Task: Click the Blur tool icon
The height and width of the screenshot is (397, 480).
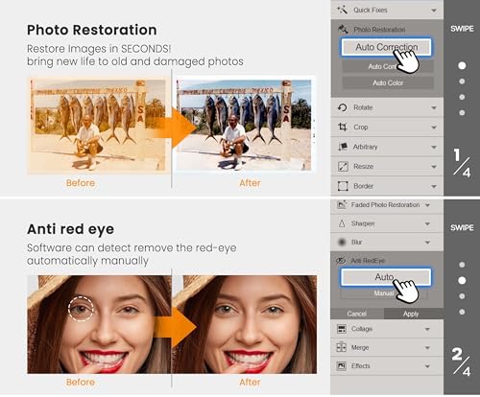Action: [342, 242]
